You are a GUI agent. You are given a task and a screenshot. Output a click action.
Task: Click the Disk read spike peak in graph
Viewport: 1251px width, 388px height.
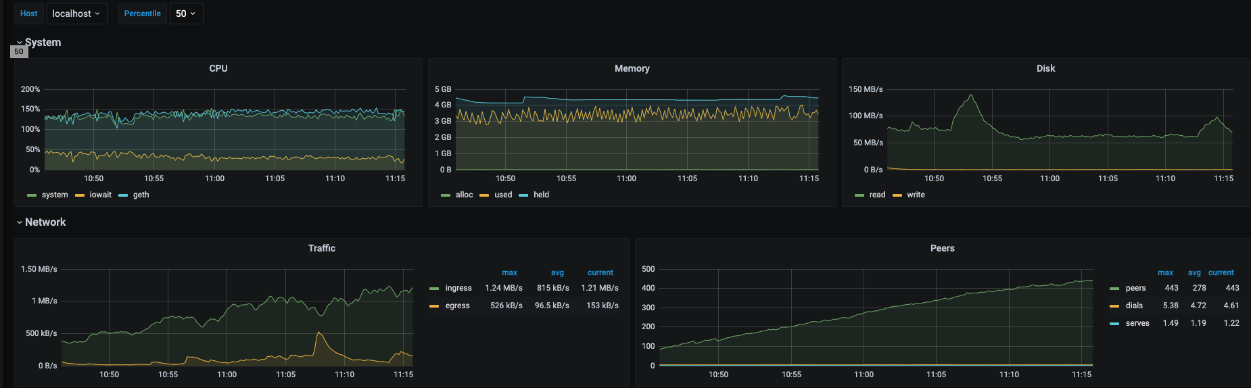(x=971, y=95)
